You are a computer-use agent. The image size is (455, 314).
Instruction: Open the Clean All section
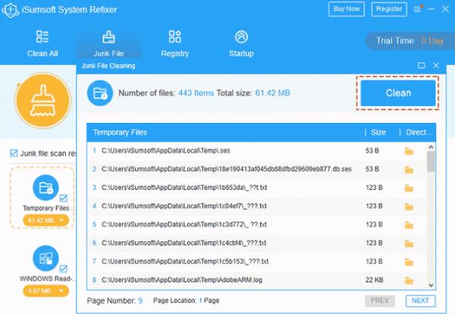[42, 43]
